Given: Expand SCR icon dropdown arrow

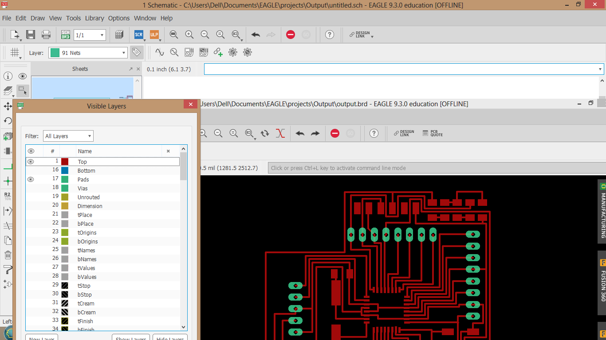Looking at the screenshot, I should click(x=144, y=40).
